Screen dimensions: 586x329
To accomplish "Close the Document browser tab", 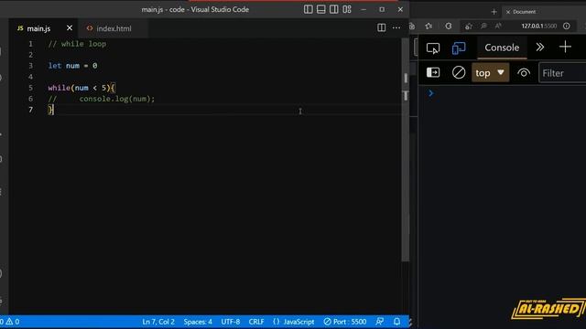I will tap(508, 12).
